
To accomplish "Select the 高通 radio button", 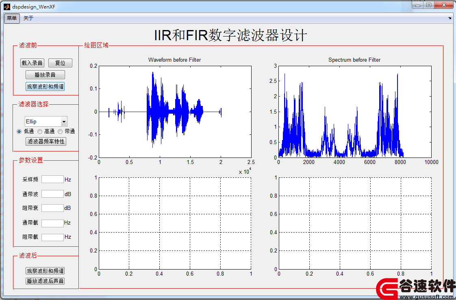I will coord(40,131).
